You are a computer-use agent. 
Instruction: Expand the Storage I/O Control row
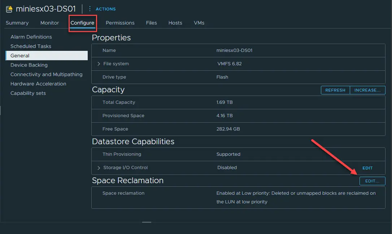[99, 168]
